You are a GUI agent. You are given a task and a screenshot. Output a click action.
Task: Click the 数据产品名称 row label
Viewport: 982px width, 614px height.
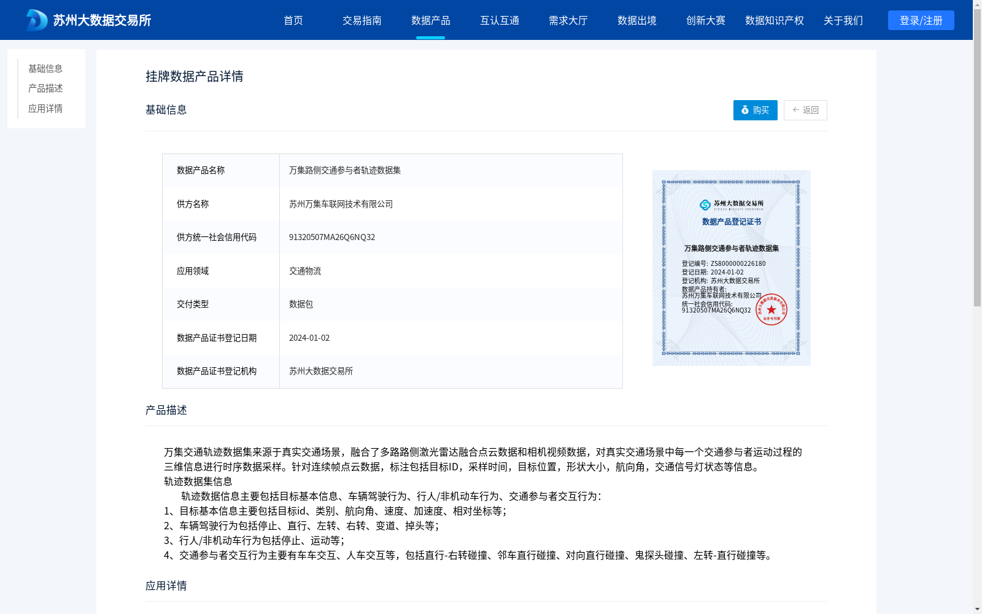[201, 170]
